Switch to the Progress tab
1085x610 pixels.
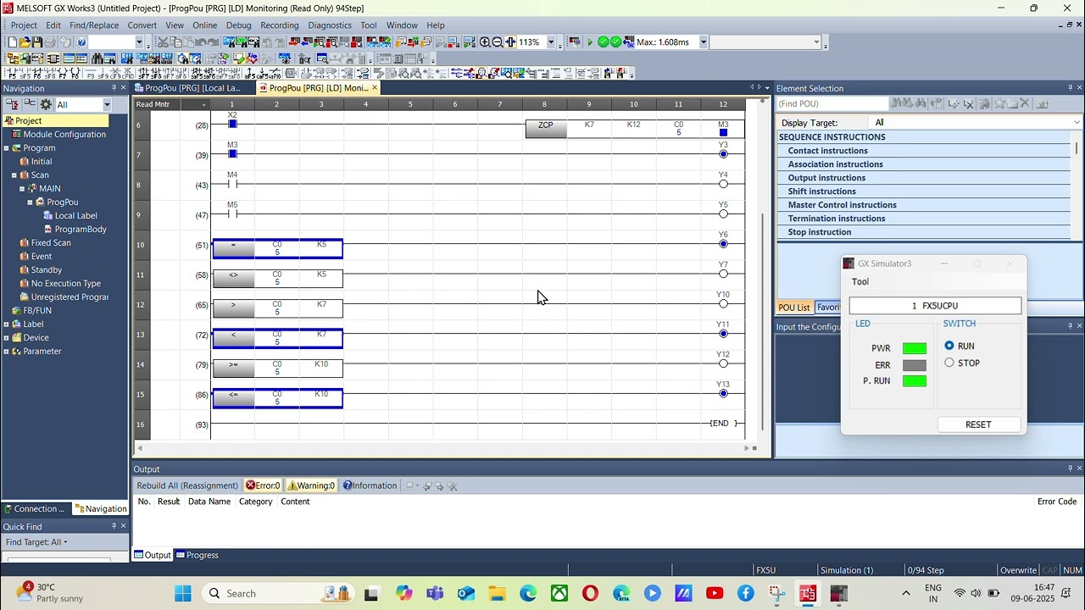click(197, 555)
